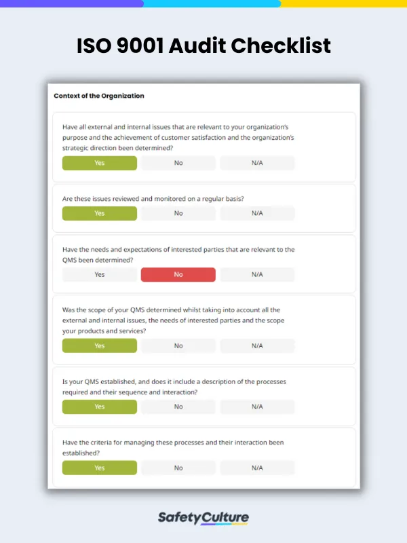This screenshot has height=543, width=407.
Task: Switch criteria question answer to No
Action: click(178, 468)
